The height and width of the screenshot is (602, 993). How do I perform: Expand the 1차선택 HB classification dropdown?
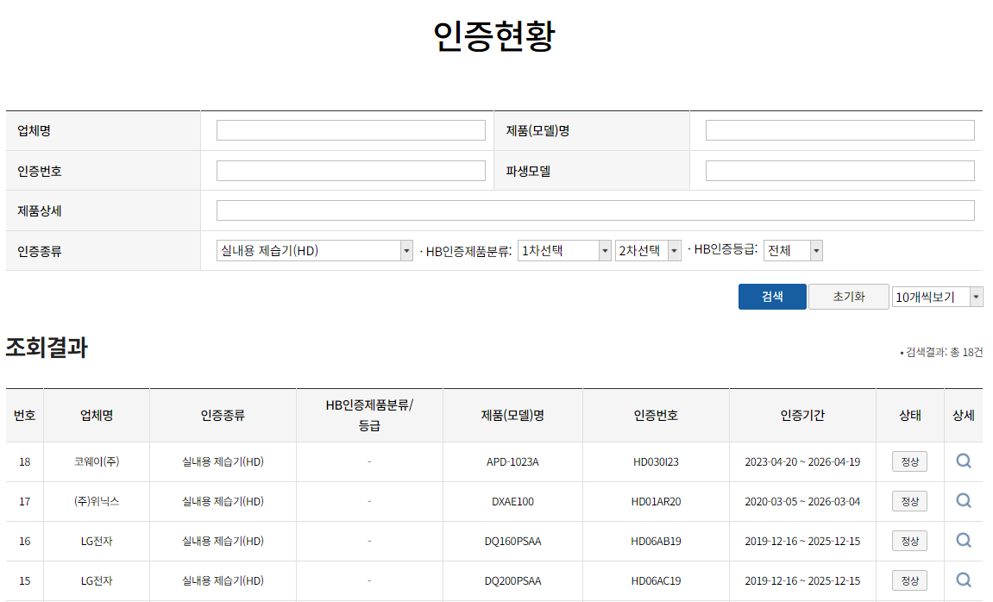(563, 249)
